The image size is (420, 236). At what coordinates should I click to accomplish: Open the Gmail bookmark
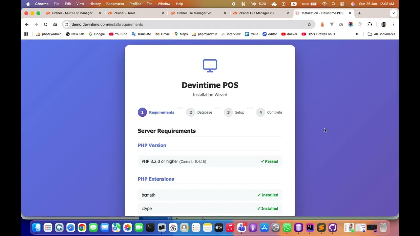[x=162, y=34]
